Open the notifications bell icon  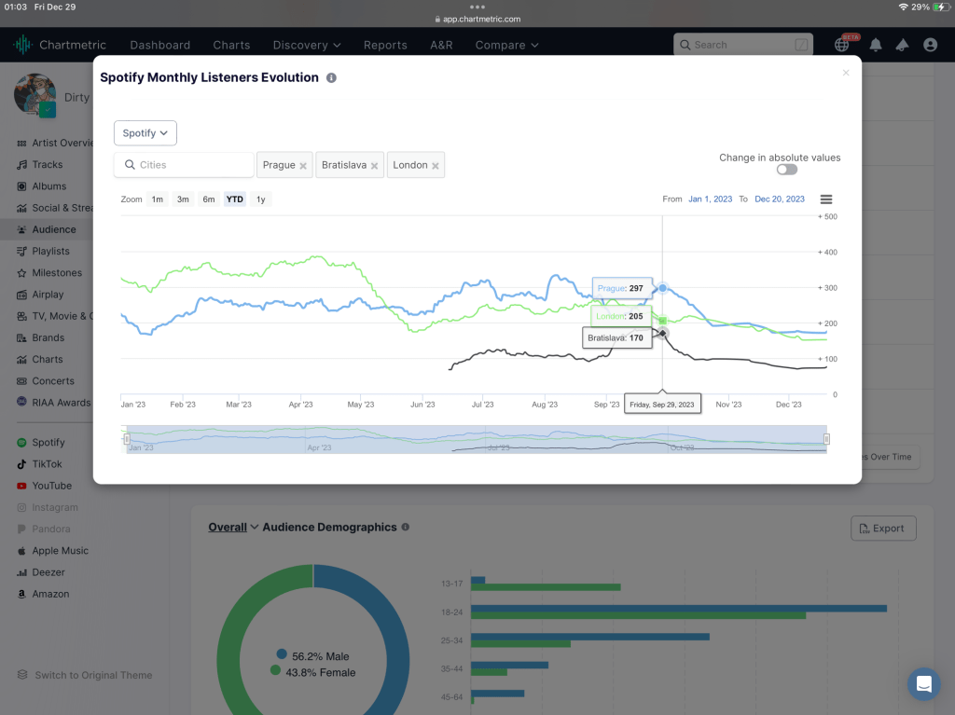pos(876,45)
